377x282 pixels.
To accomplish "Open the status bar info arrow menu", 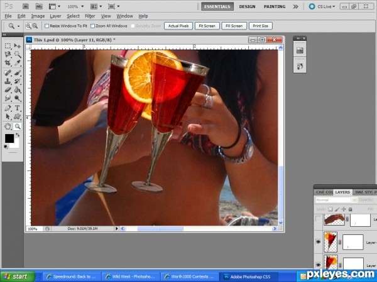I will (116, 229).
